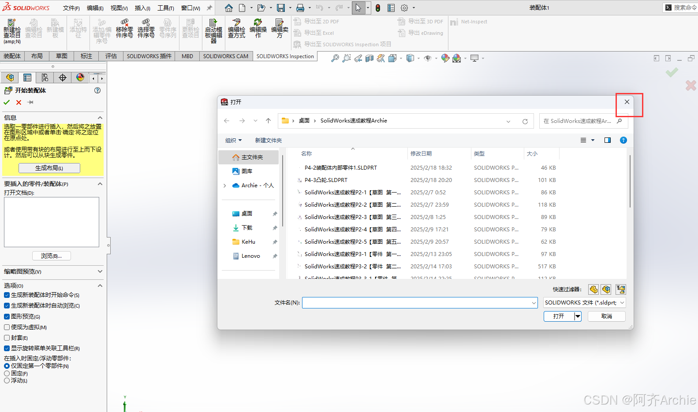Click the 编辑卖方 ribbon icon
698x412 pixels.
click(280, 29)
